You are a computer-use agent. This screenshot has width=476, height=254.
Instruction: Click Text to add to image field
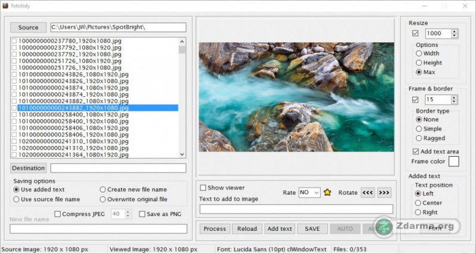pyautogui.click(x=296, y=209)
